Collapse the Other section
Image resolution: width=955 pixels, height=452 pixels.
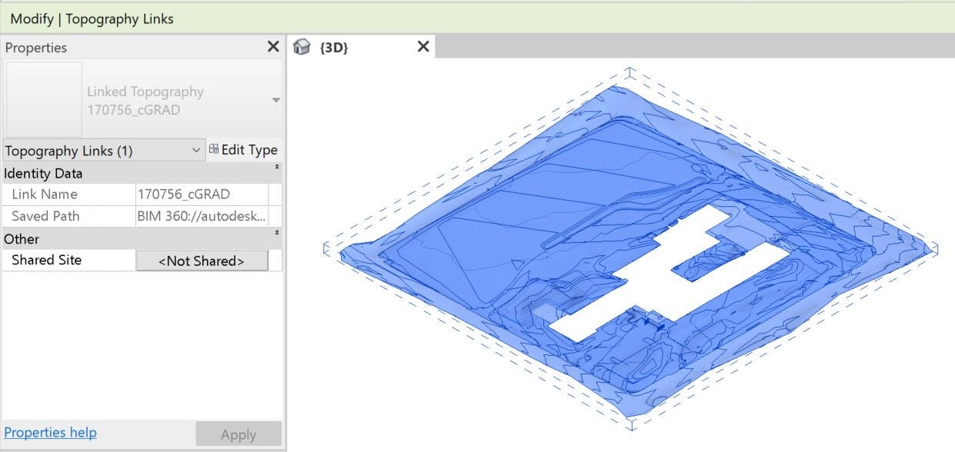pos(276,232)
